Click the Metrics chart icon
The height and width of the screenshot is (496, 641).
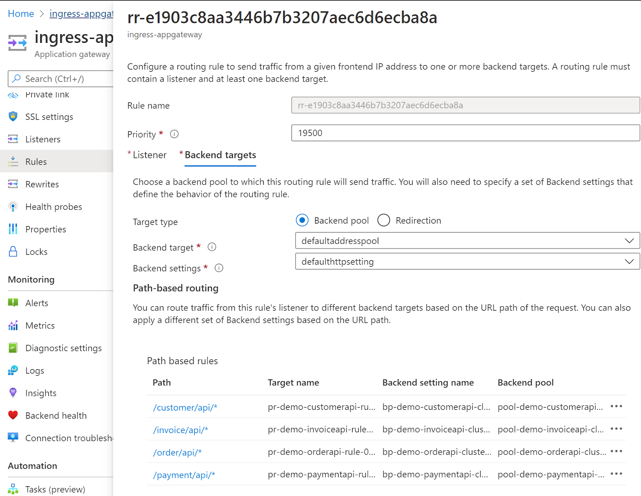[x=13, y=325]
